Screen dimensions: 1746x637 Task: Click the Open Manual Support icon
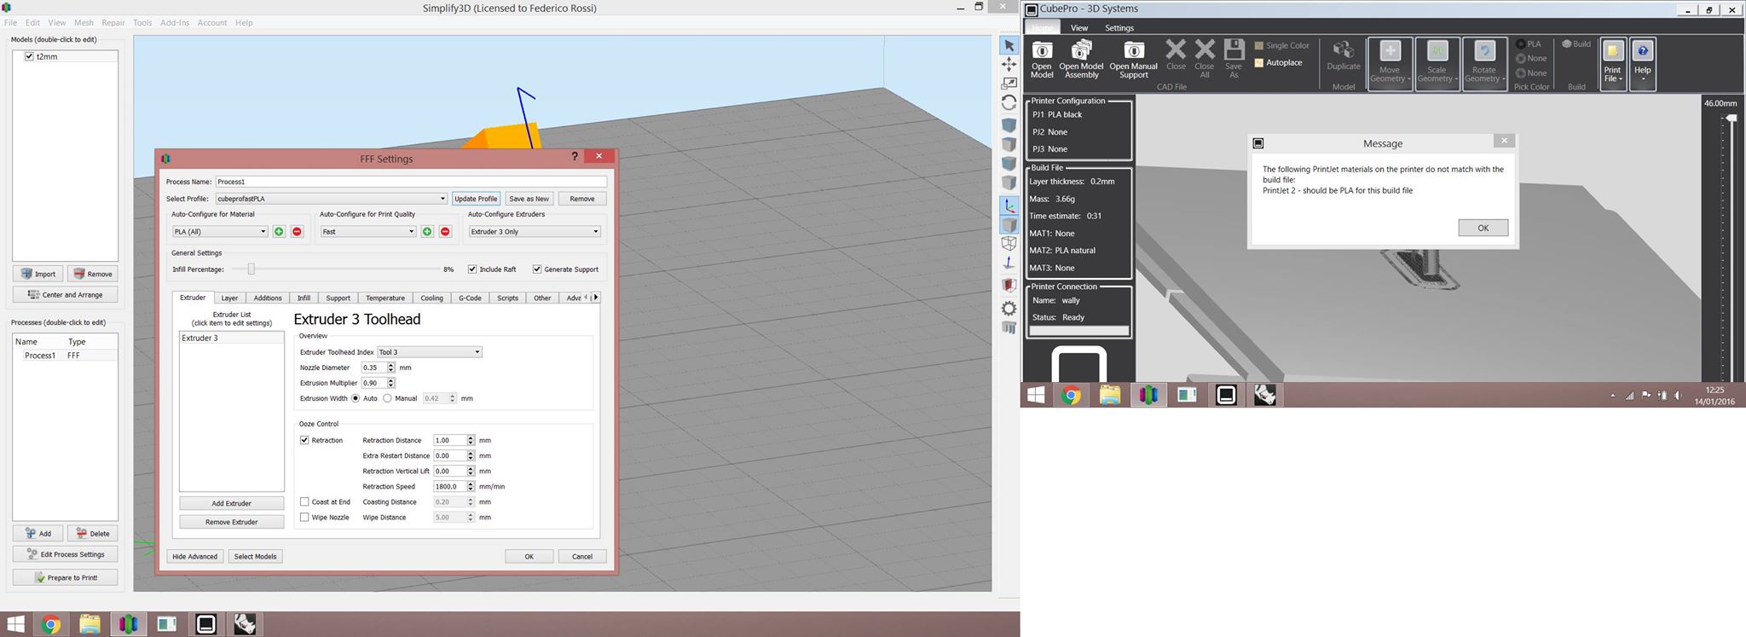click(x=1133, y=60)
